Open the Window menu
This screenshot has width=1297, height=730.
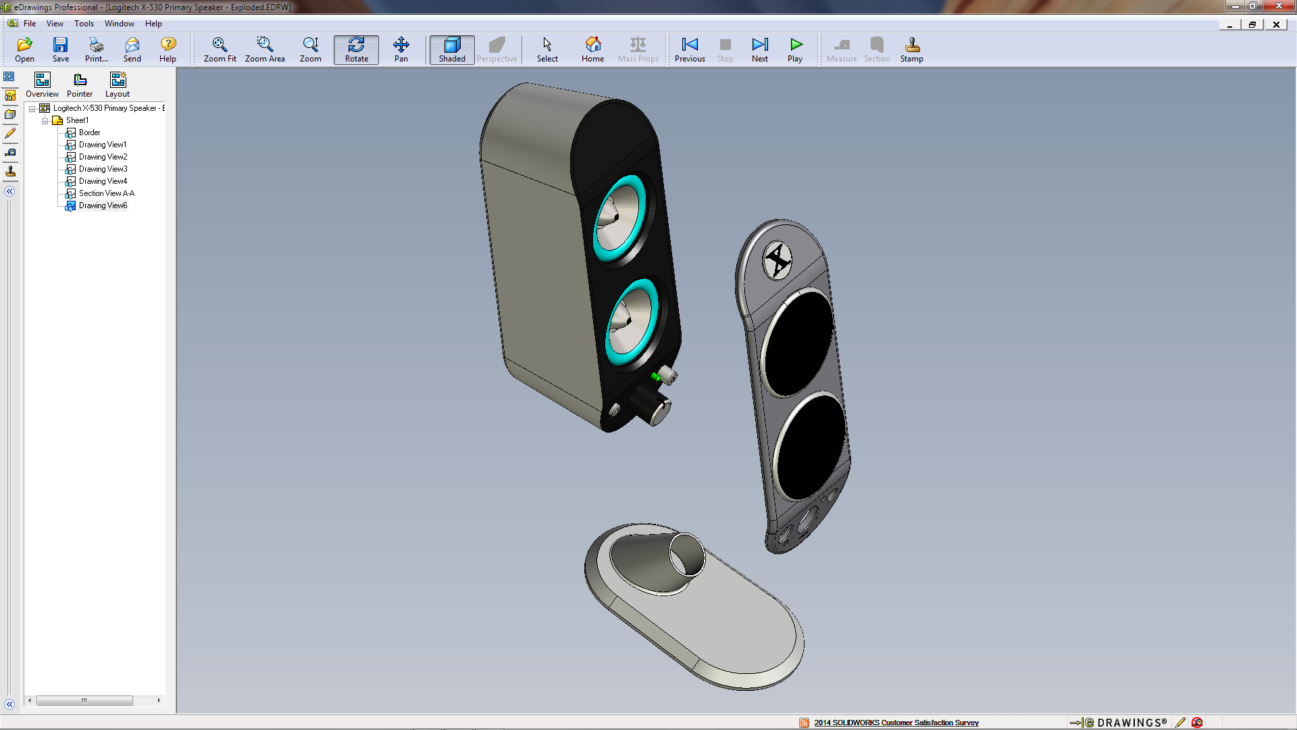pyautogui.click(x=119, y=24)
